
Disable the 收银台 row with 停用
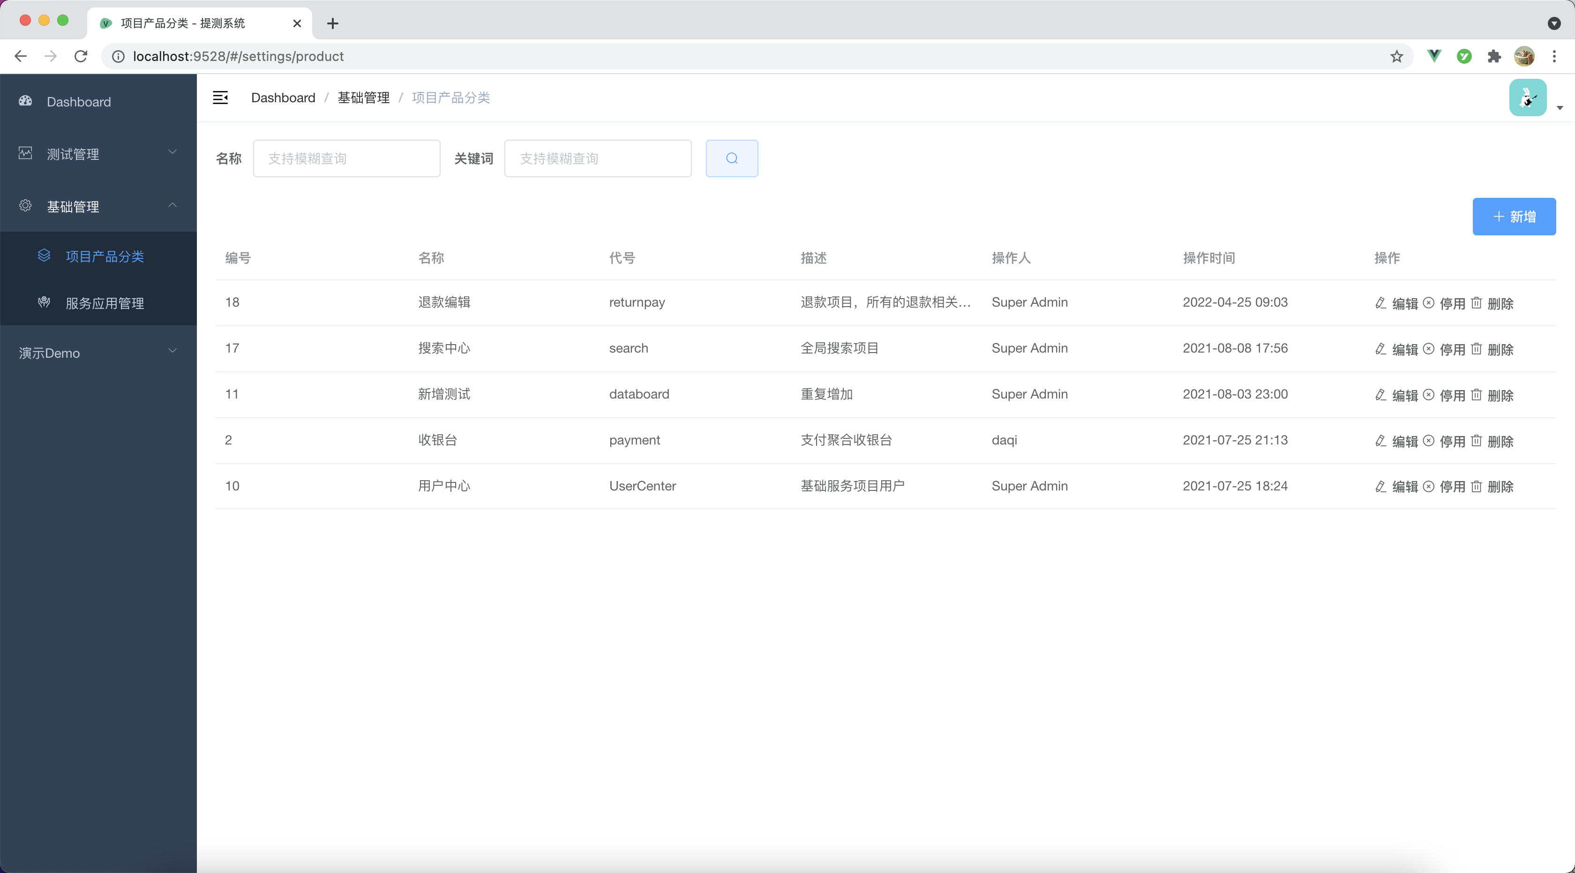1444,441
